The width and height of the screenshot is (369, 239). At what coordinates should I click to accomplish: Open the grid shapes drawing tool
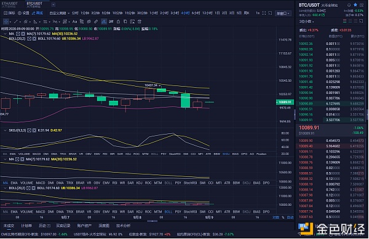[x=65, y=22]
